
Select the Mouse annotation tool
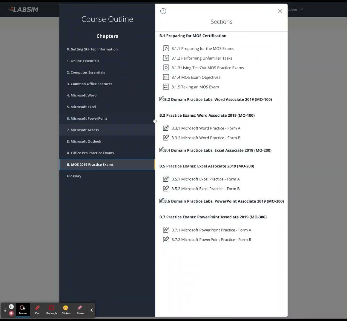point(23,310)
